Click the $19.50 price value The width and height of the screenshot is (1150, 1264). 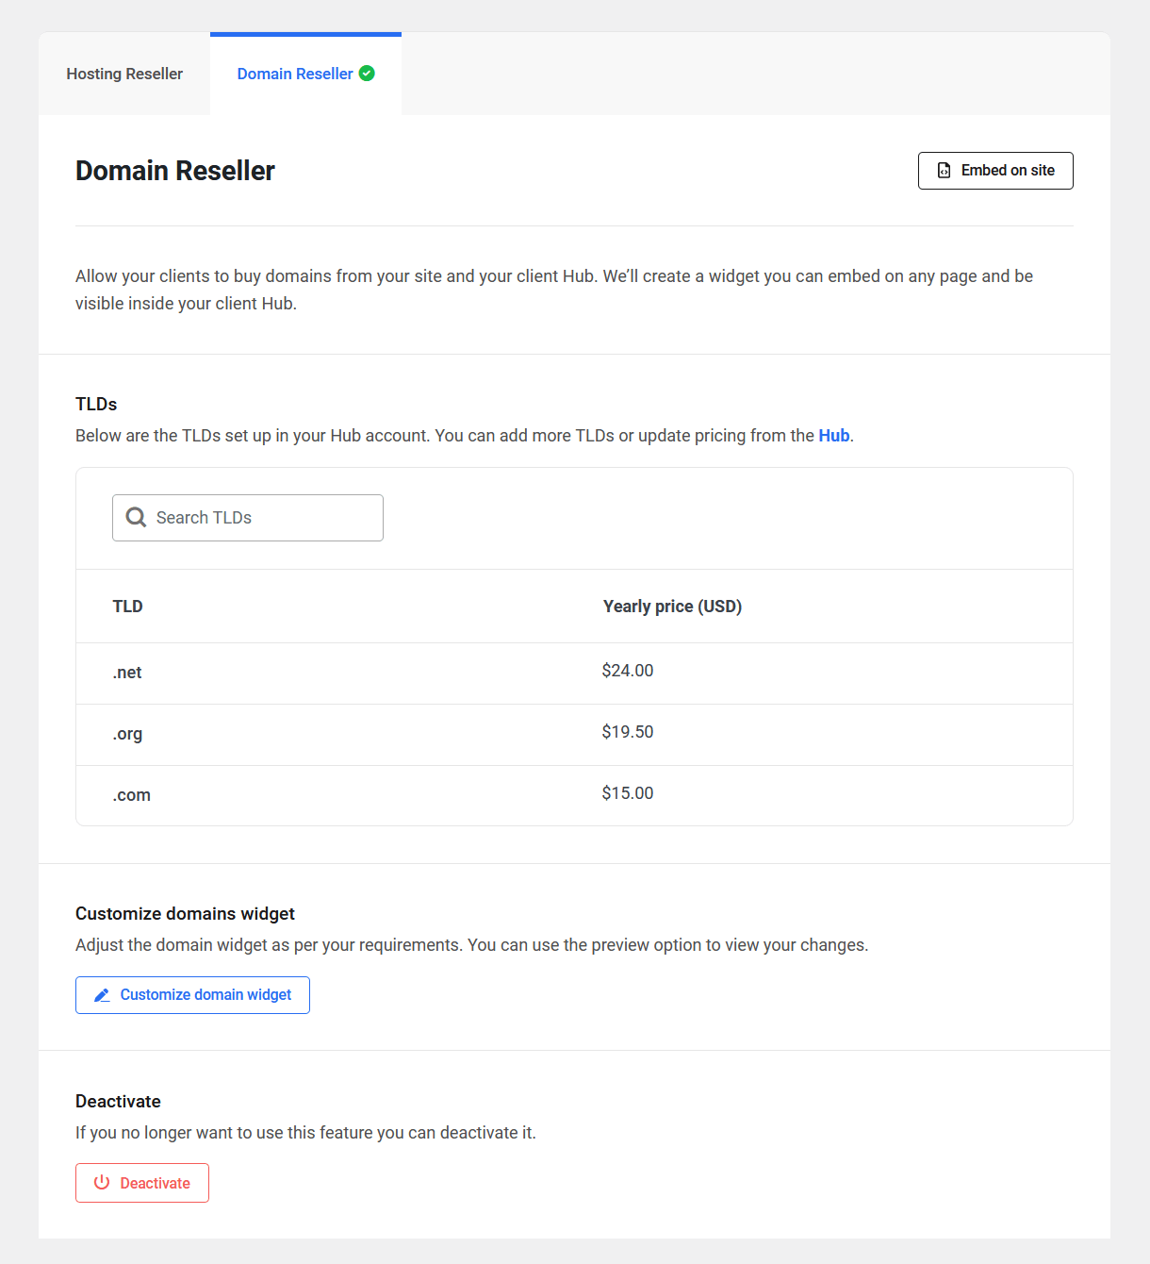pyautogui.click(x=628, y=732)
